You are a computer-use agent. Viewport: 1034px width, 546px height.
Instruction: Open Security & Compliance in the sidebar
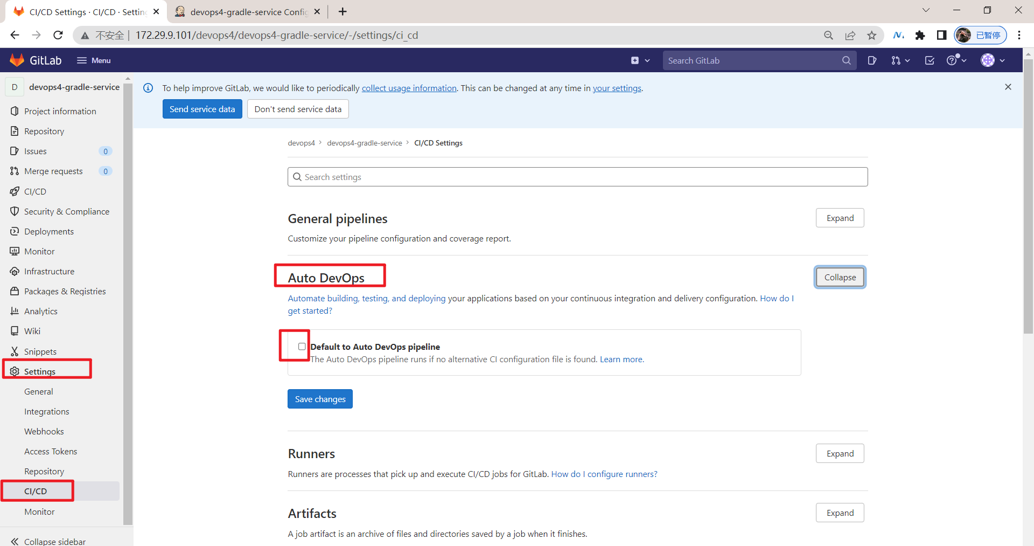pyautogui.click(x=67, y=211)
